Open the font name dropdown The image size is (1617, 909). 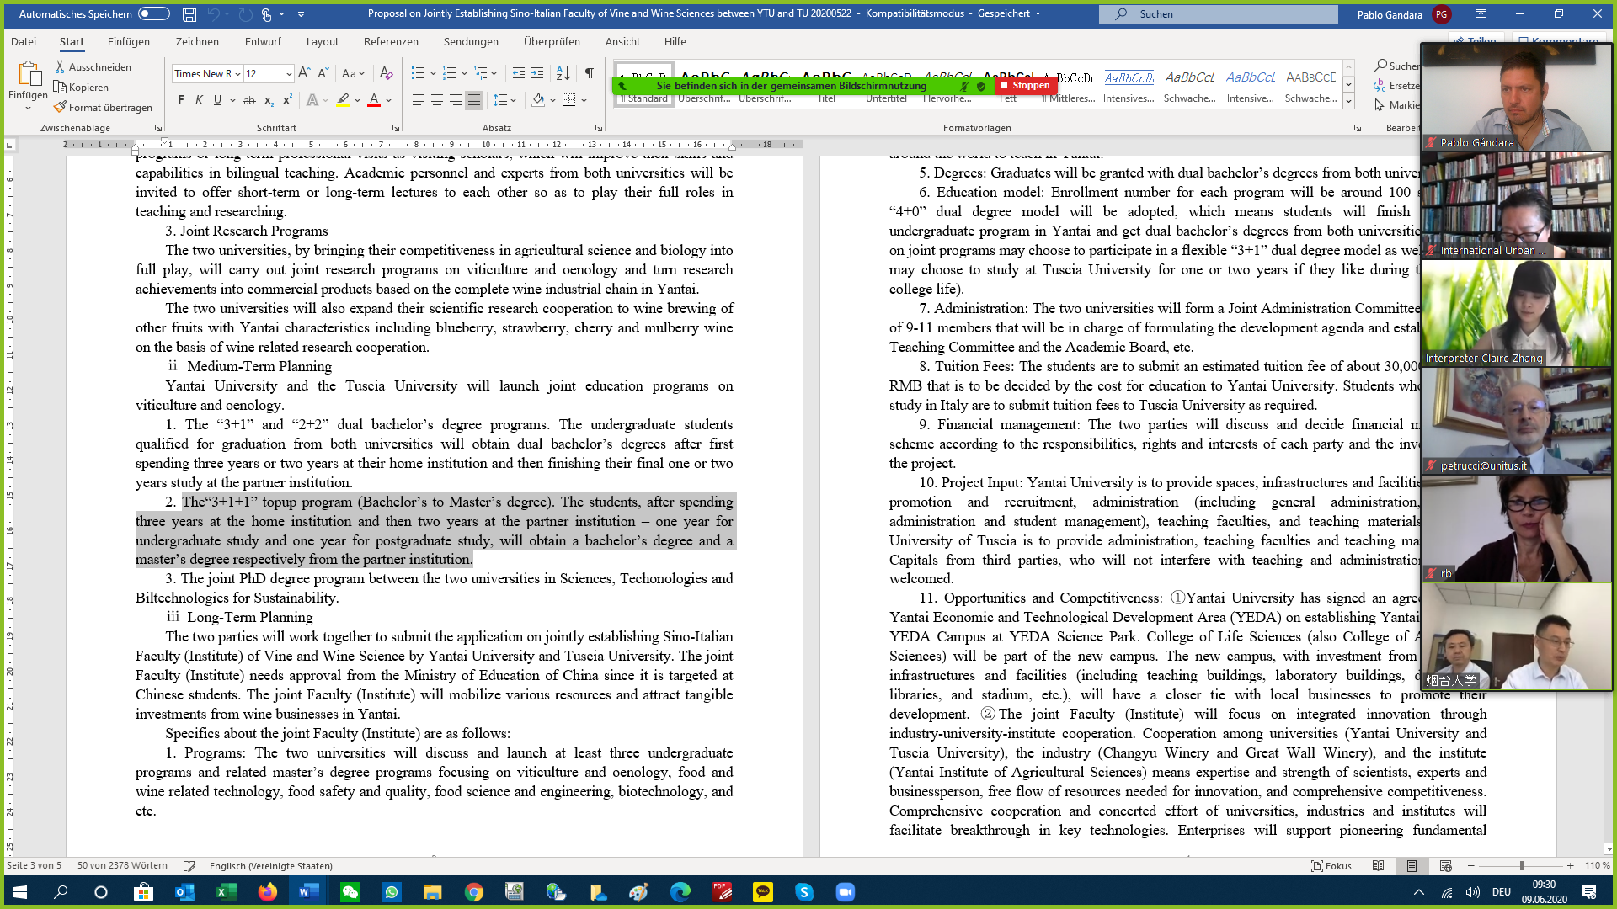237,74
